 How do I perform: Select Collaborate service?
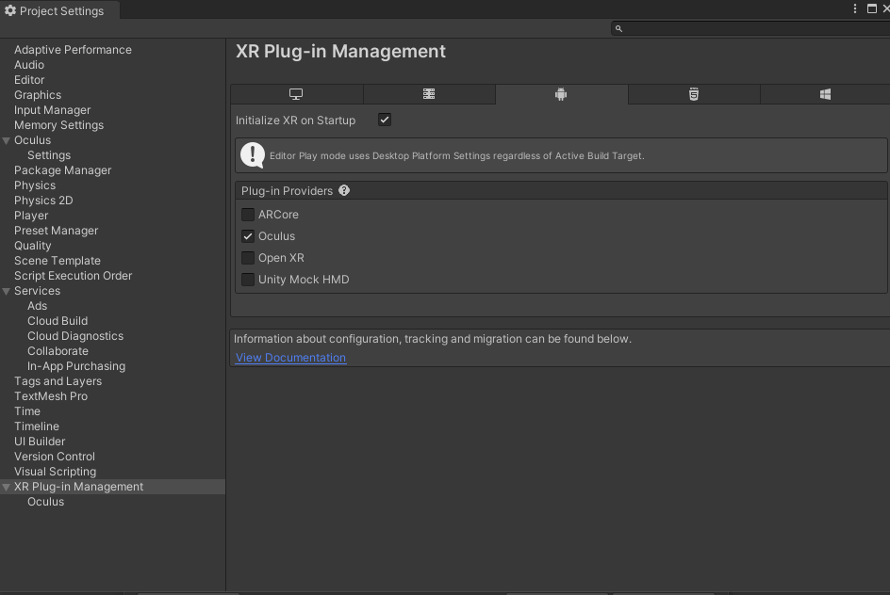point(58,351)
